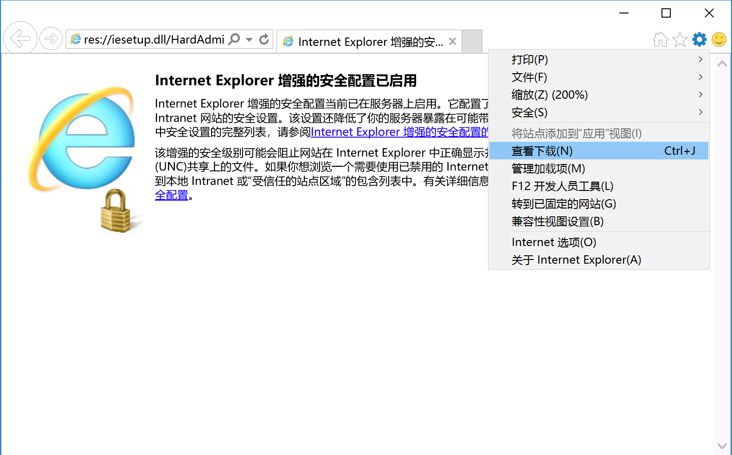The height and width of the screenshot is (455, 732).
Task: Click the Back navigation arrow button
Action: coord(20,38)
